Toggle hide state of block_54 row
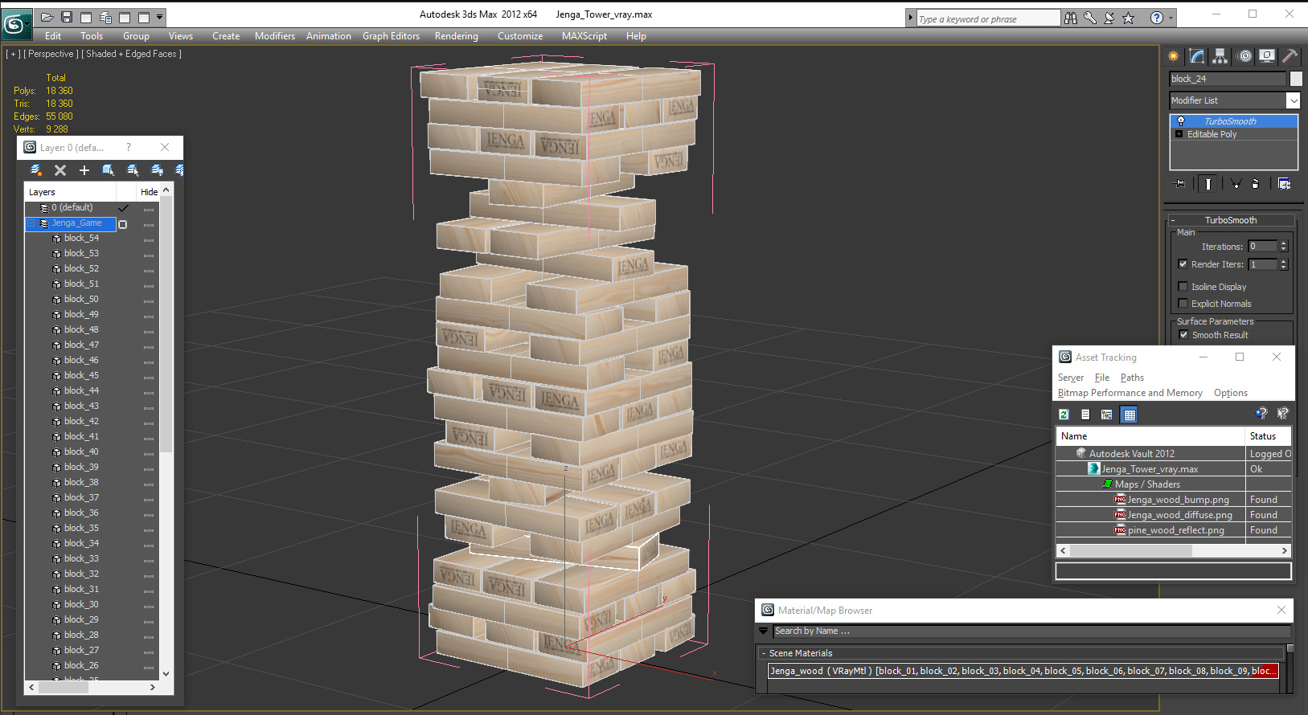 (149, 239)
